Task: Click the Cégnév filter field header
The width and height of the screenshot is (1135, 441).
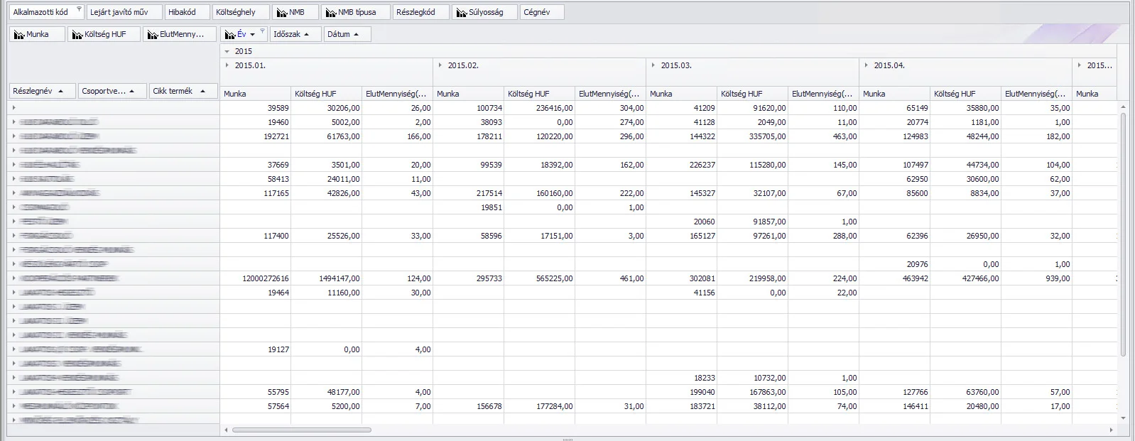Action: click(541, 13)
